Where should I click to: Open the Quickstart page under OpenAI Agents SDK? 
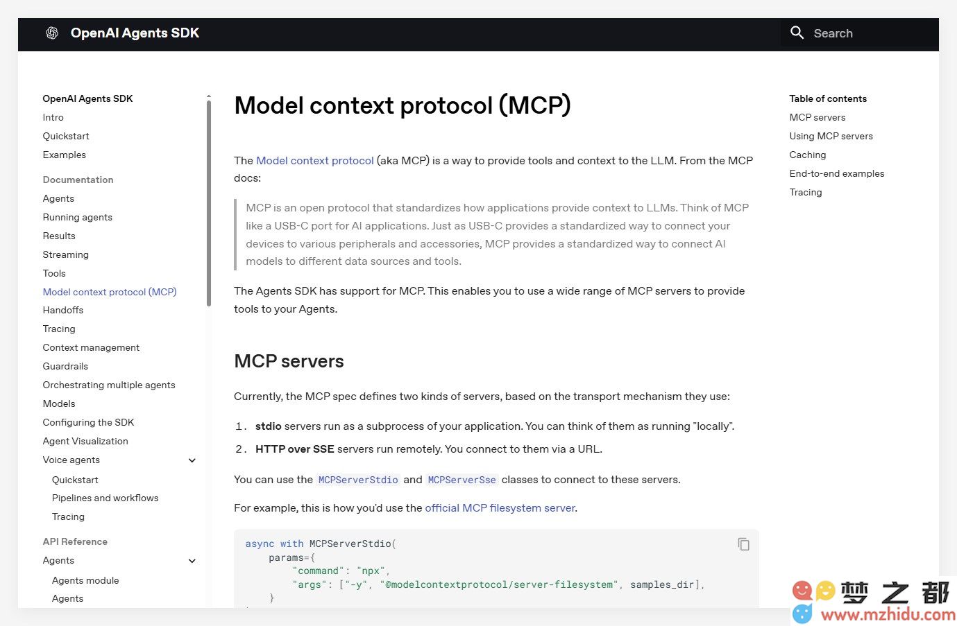pos(66,136)
